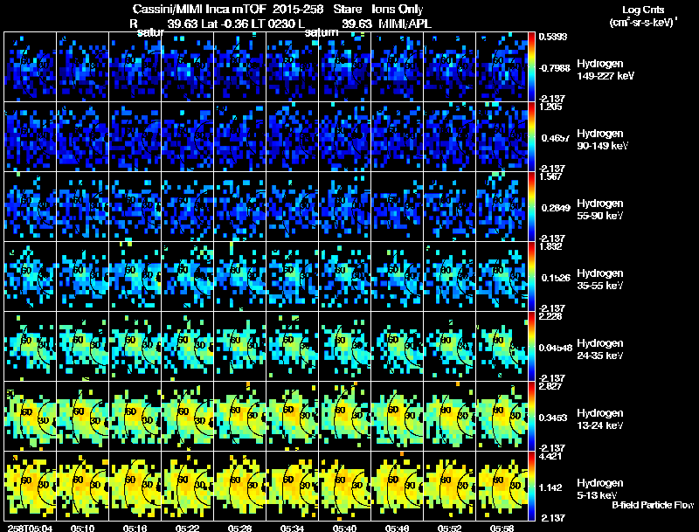Click the 'Hydrogen 55-90 keV' row label

(600, 210)
